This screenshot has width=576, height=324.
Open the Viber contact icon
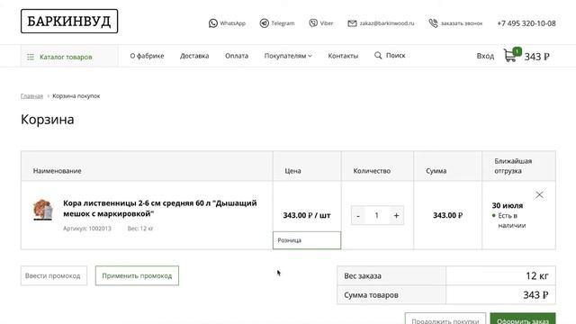coord(313,23)
